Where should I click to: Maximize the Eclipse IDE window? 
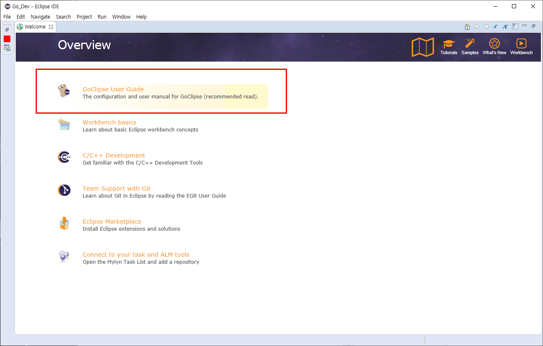(x=514, y=6)
